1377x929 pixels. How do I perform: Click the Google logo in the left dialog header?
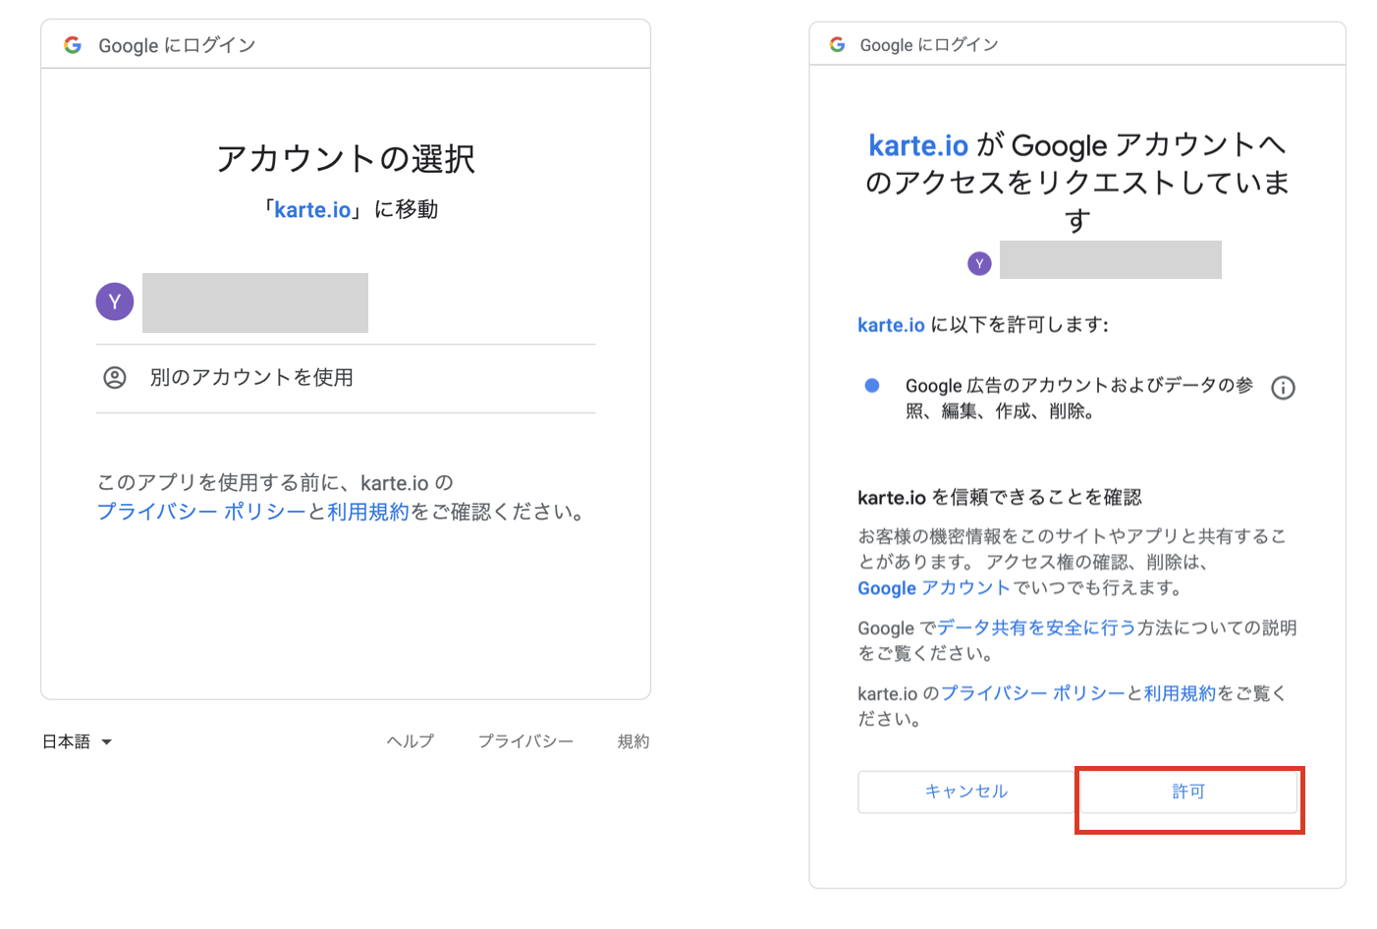[73, 45]
